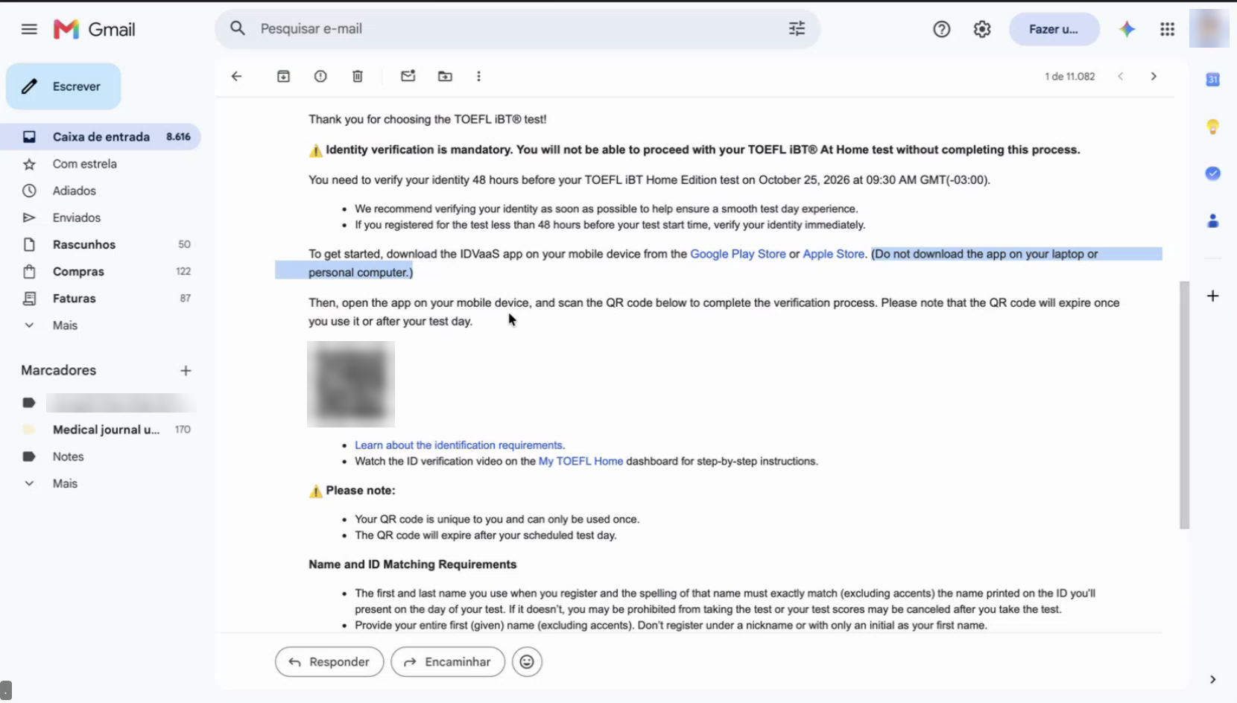Open Google apps grid
The height and width of the screenshot is (703, 1237).
point(1167,29)
